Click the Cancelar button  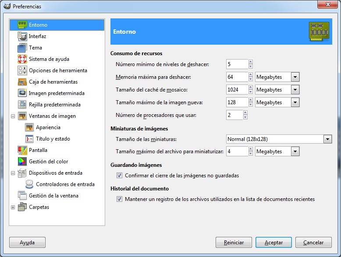point(313,242)
